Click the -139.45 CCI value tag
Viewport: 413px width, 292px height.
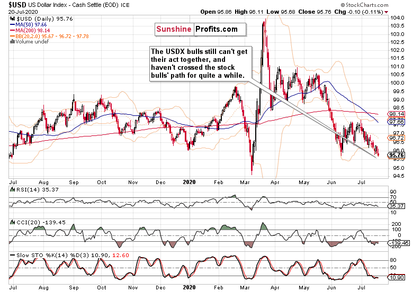coord(398,243)
